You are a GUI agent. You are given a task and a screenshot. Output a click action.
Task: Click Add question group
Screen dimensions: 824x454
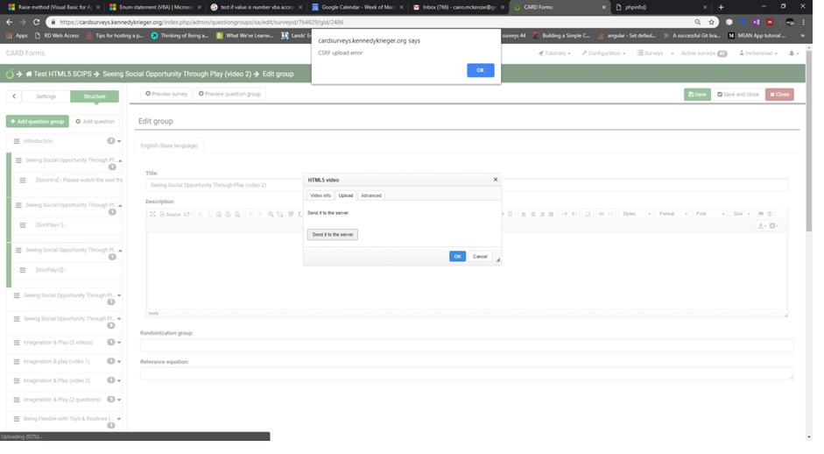click(x=38, y=123)
